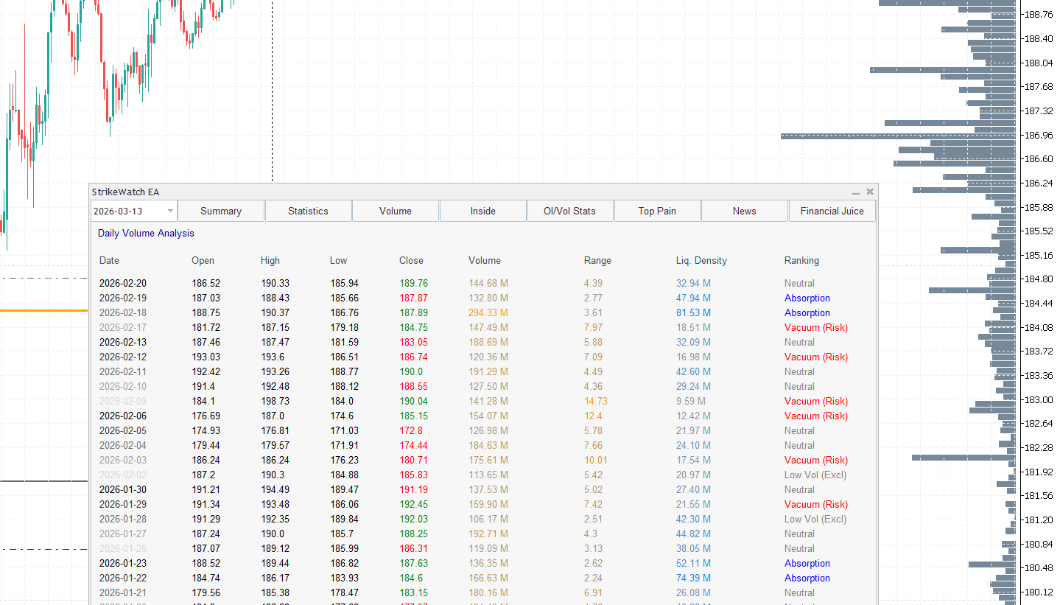Switch to the Summary tab
This screenshot has height=605, width=1060.
coord(220,211)
